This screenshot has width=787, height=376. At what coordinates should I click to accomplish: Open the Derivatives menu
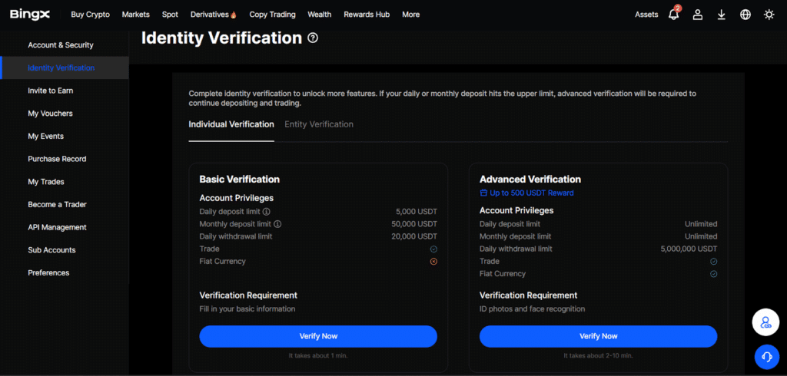click(210, 15)
